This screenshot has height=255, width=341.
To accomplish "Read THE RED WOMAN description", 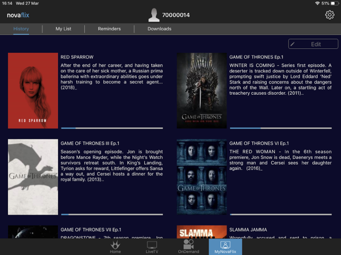I will [281, 160].
